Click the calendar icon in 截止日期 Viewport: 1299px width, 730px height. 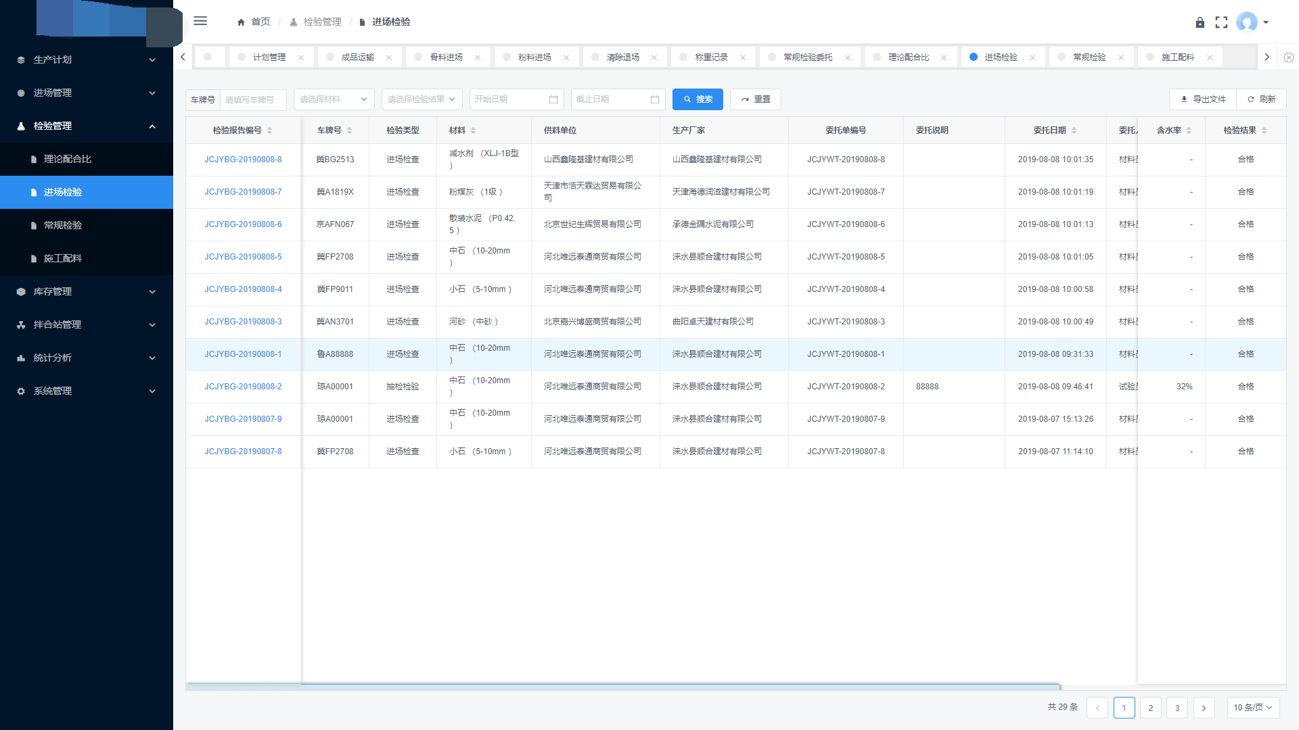point(655,99)
